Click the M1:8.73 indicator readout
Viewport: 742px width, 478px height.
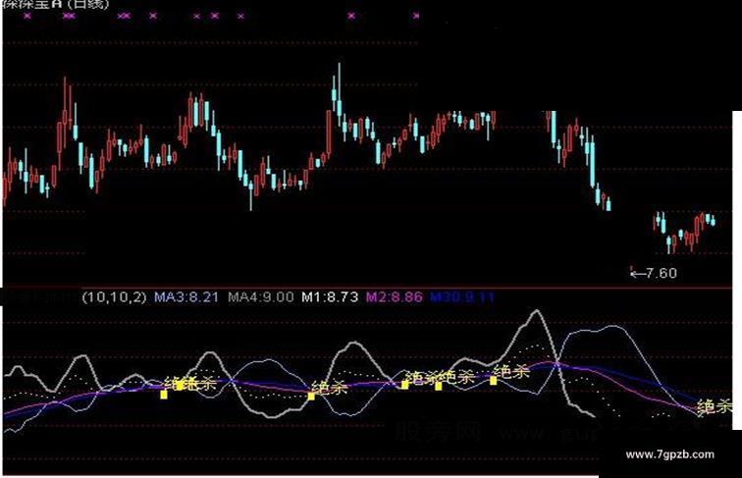tap(330, 297)
